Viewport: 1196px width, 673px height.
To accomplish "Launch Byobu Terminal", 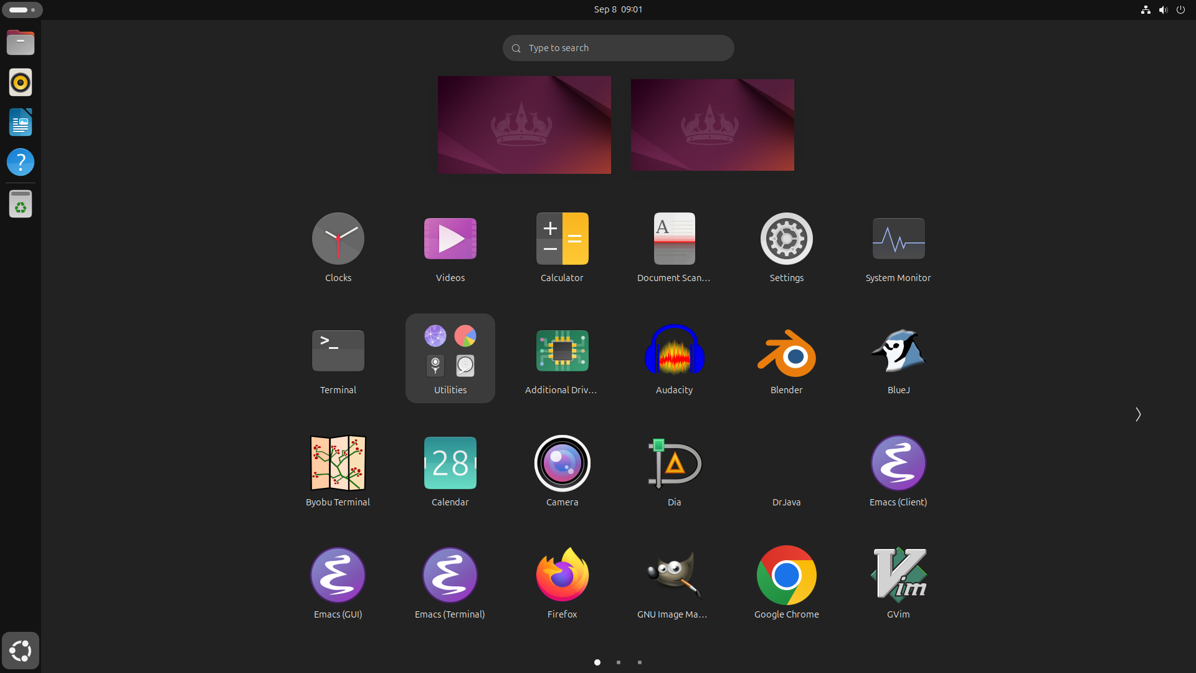I will (x=338, y=471).
